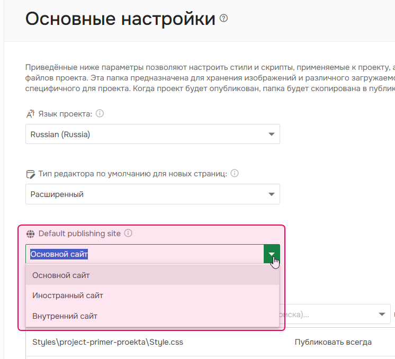Choose Внутренний сайт option

click(152, 316)
